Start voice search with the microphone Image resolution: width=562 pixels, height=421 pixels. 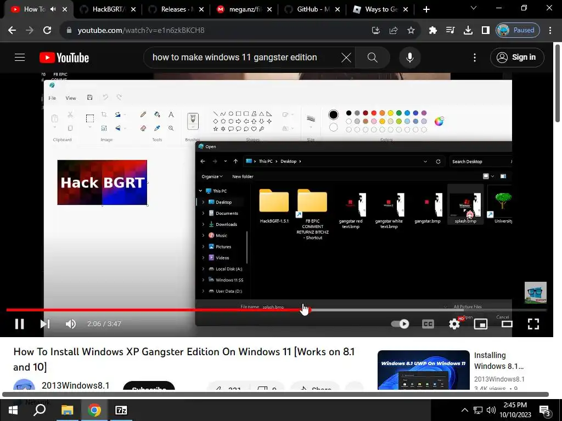click(x=409, y=57)
